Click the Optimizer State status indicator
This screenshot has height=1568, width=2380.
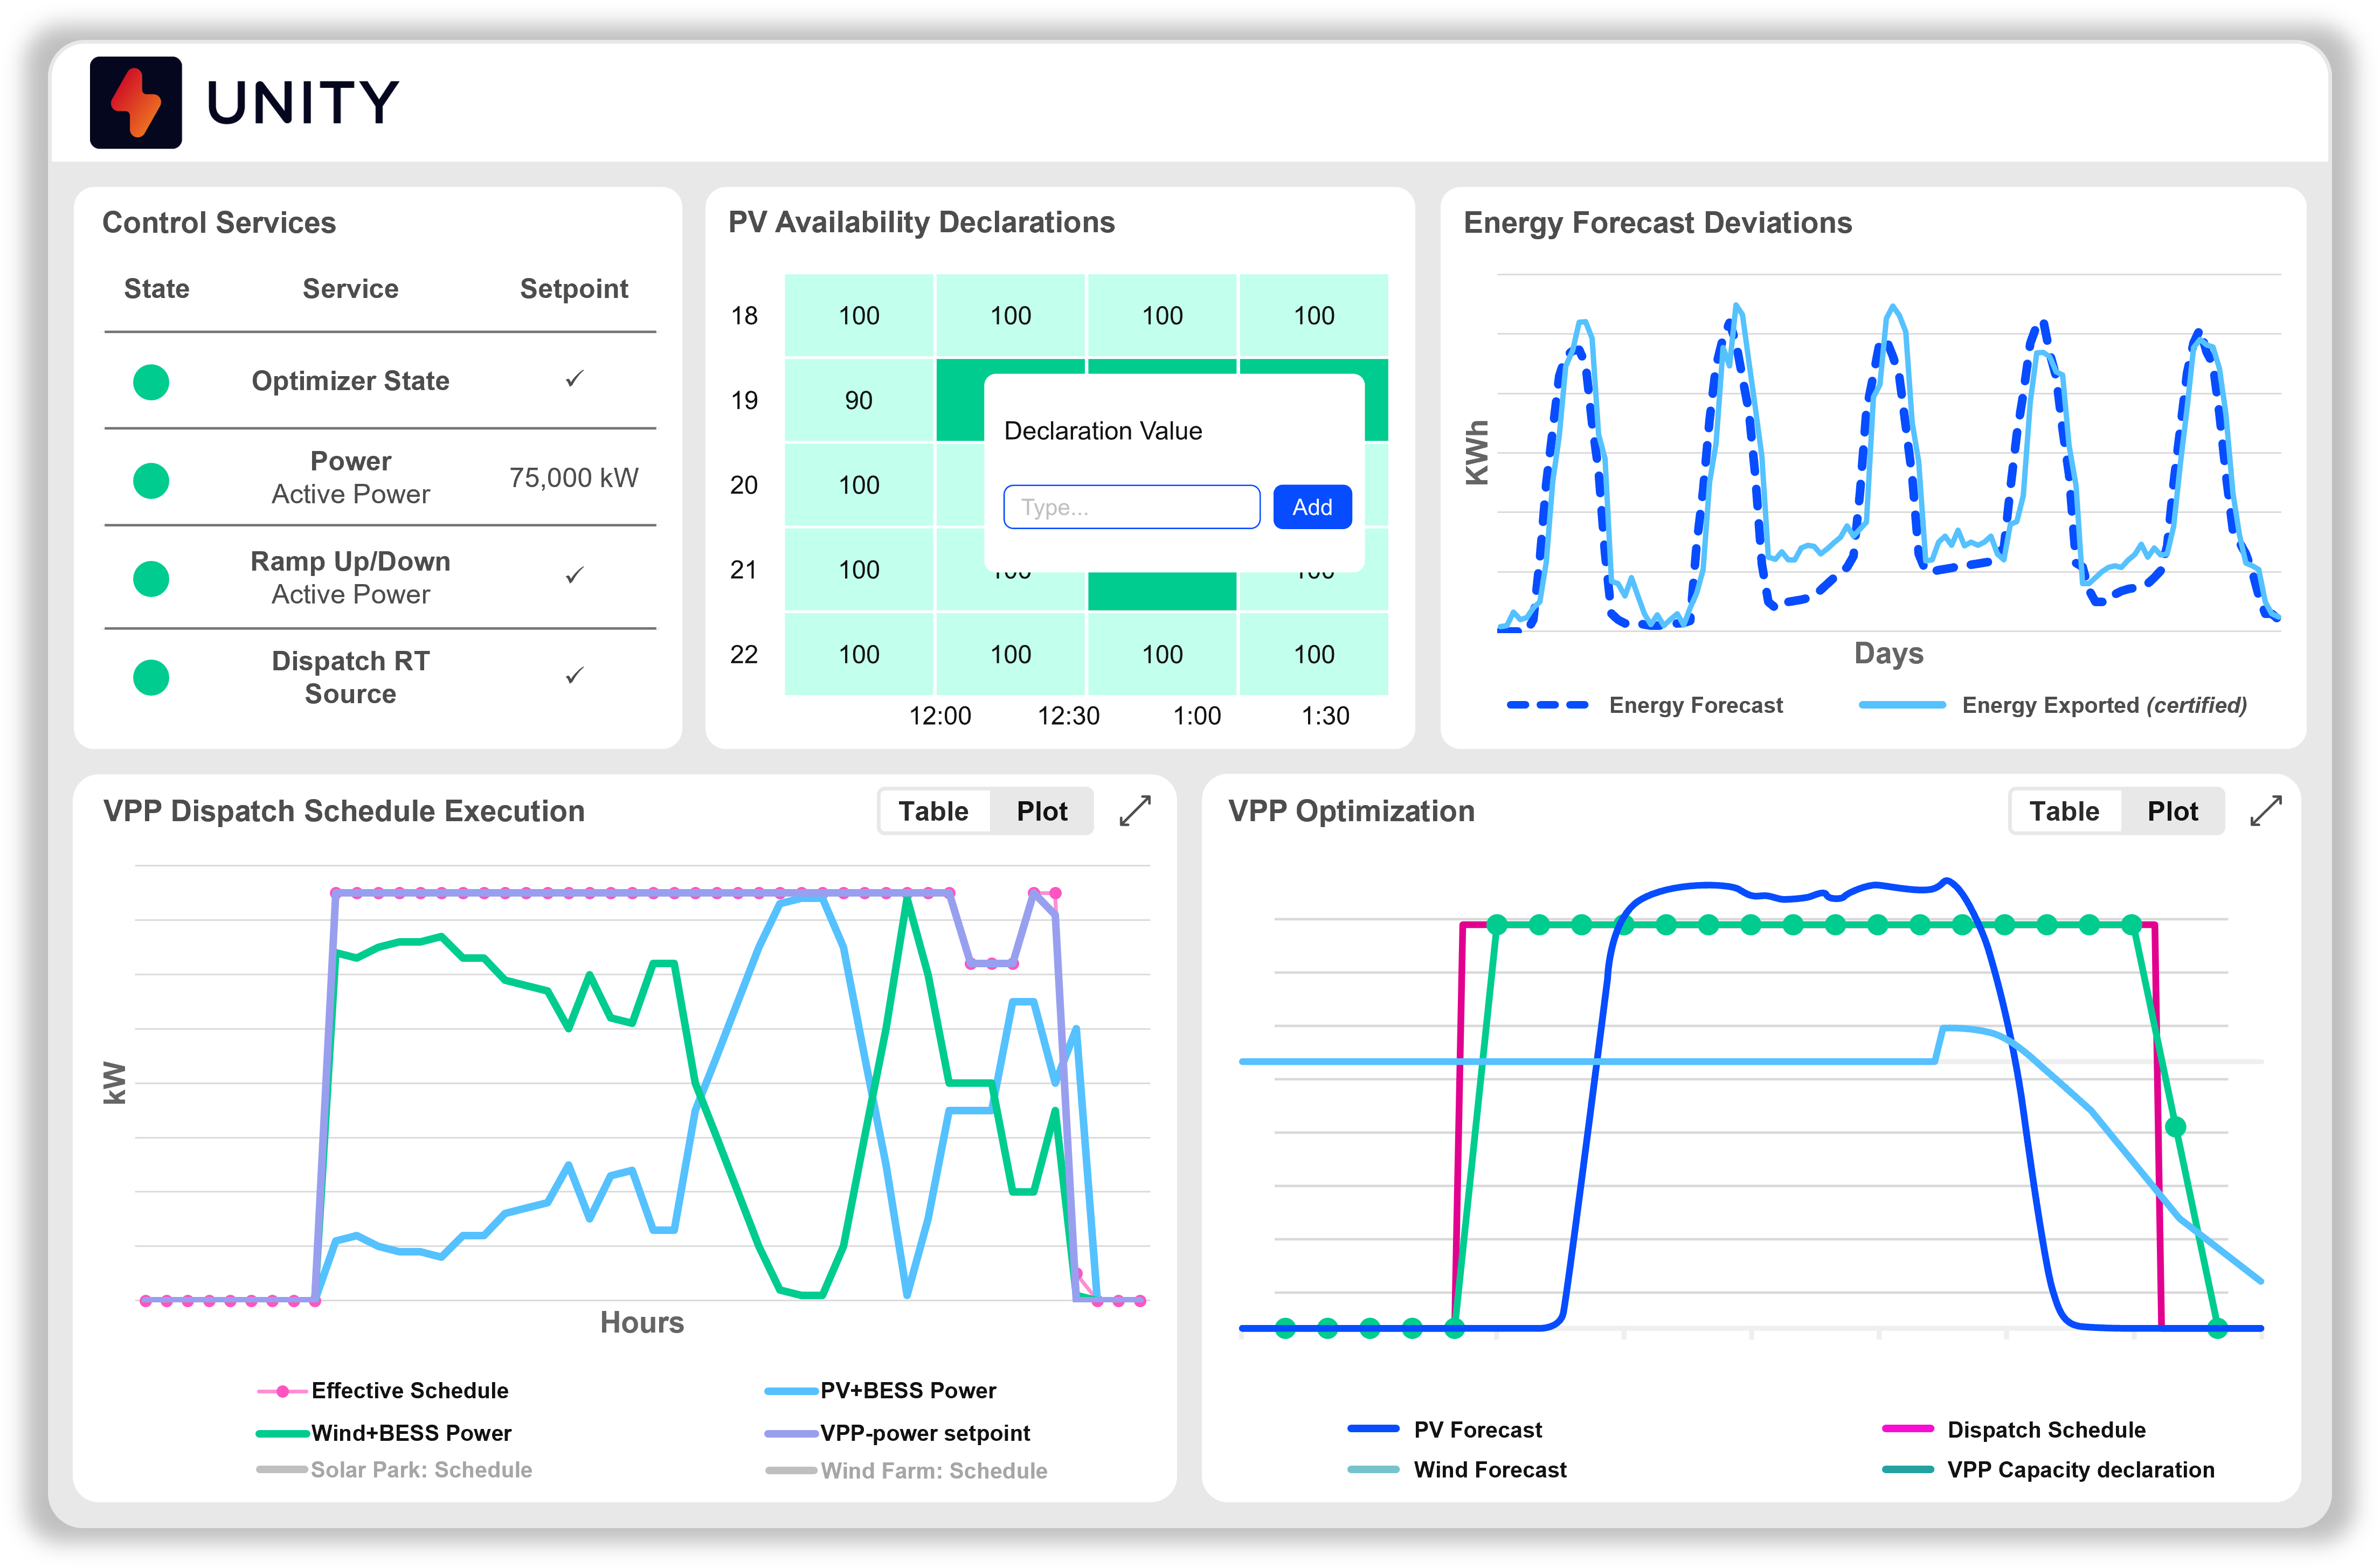coord(151,381)
